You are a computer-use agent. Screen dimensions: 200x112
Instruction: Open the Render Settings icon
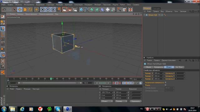(75, 10)
